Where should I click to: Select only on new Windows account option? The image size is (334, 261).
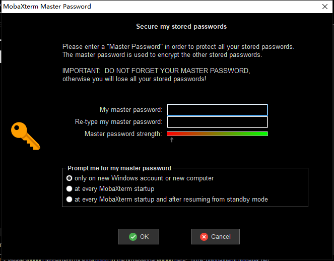69,178
